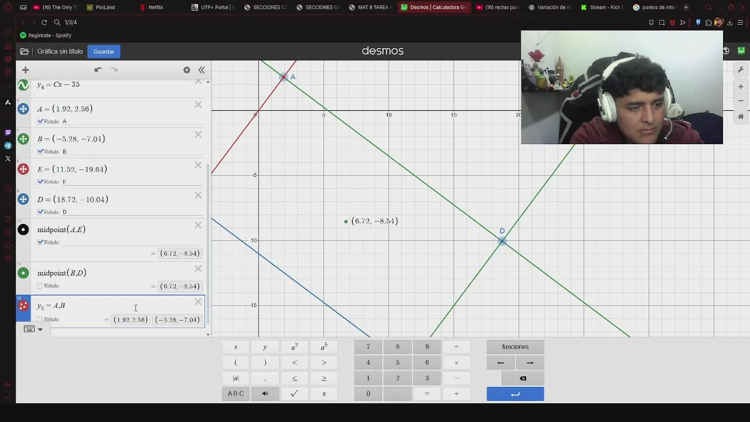
Task: Toggle keypad audio speaker key
Action: point(265,394)
